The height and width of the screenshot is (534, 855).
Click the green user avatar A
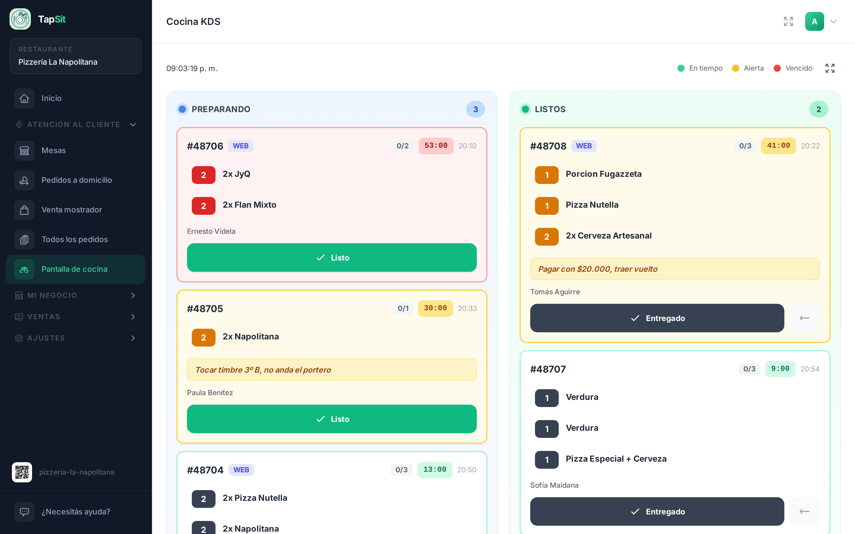(x=814, y=22)
